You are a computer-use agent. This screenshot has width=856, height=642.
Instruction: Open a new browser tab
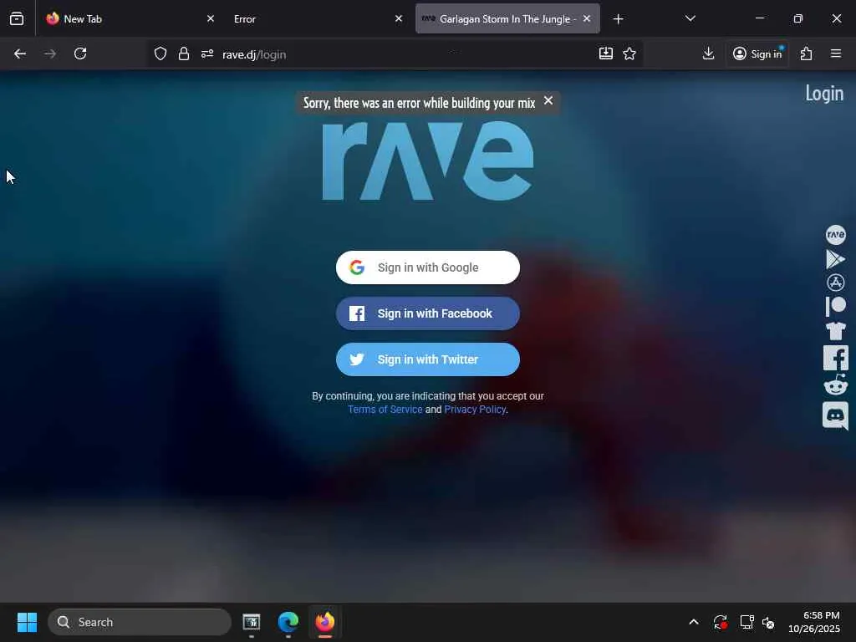tap(618, 19)
